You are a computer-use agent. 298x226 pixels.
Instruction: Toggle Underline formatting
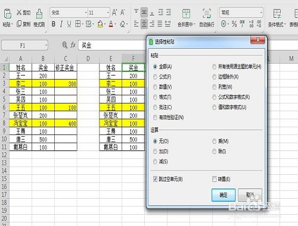[x=69, y=24]
